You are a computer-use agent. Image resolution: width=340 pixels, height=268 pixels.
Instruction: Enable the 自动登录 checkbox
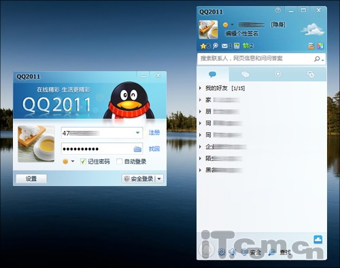[x=119, y=161]
